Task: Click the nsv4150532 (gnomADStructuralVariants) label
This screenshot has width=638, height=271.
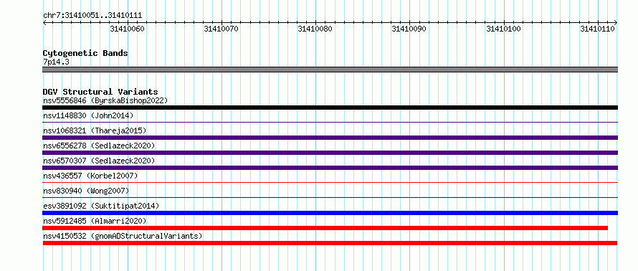Action: point(123,236)
